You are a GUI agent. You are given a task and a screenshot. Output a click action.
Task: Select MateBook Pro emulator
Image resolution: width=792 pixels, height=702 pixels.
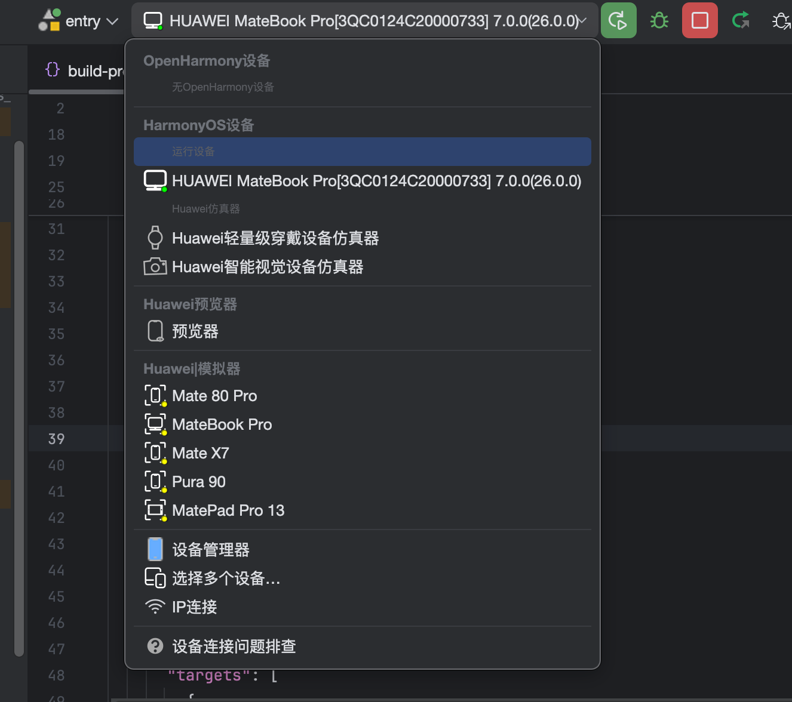(x=363, y=424)
